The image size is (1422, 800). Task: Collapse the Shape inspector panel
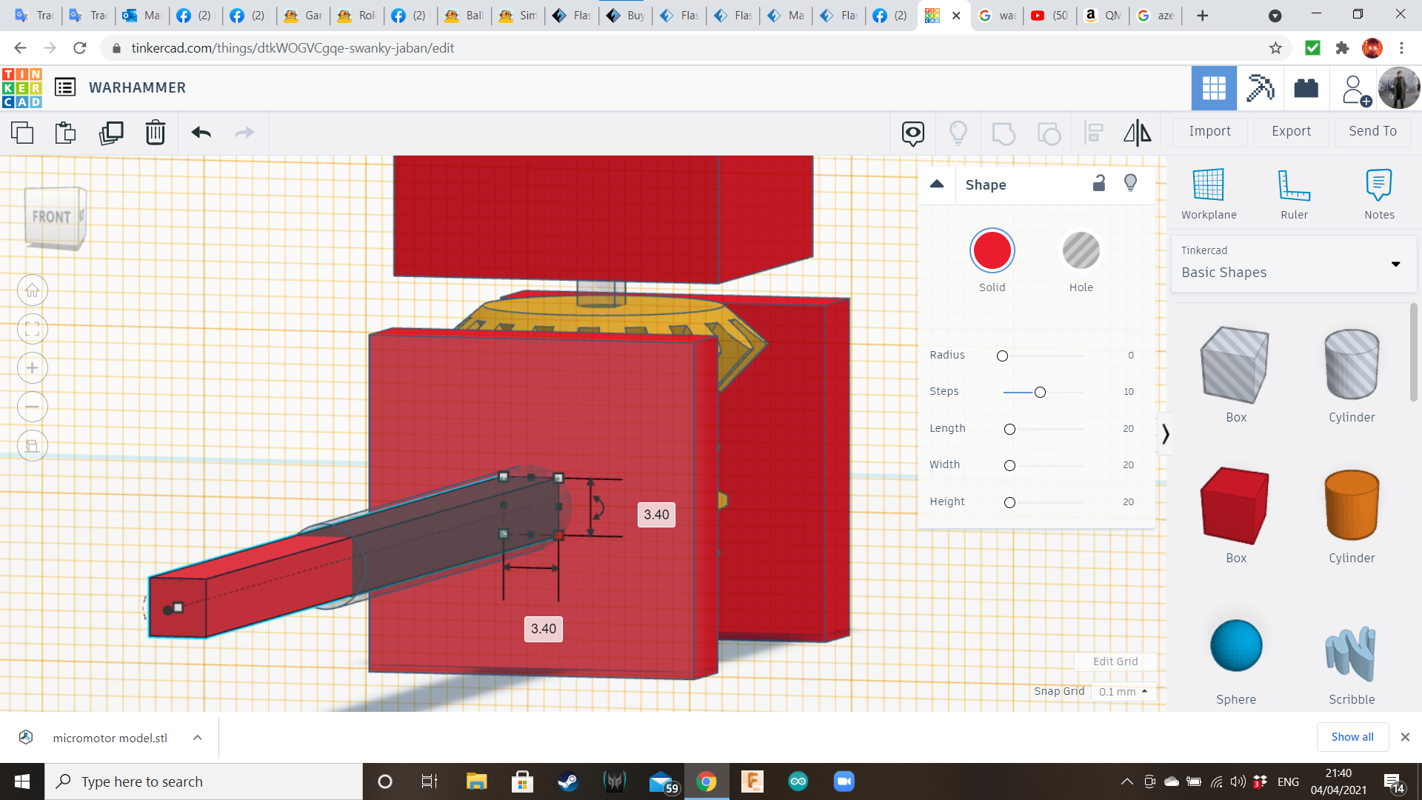click(937, 184)
